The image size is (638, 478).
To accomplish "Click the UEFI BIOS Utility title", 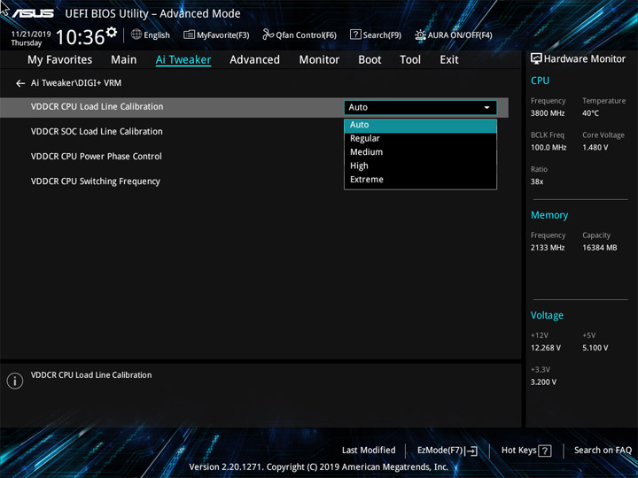I will click(x=152, y=14).
